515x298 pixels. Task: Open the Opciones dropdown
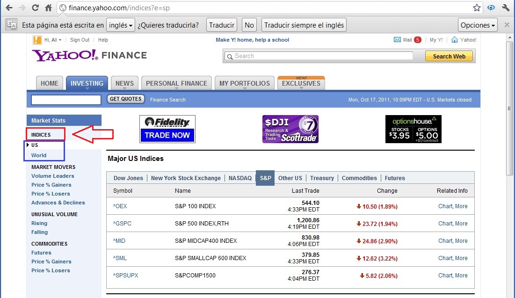478,25
